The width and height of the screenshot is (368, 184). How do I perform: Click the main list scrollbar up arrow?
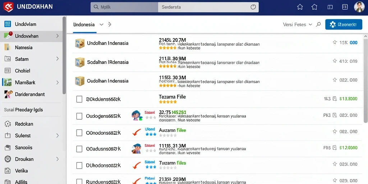tap(365, 36)
